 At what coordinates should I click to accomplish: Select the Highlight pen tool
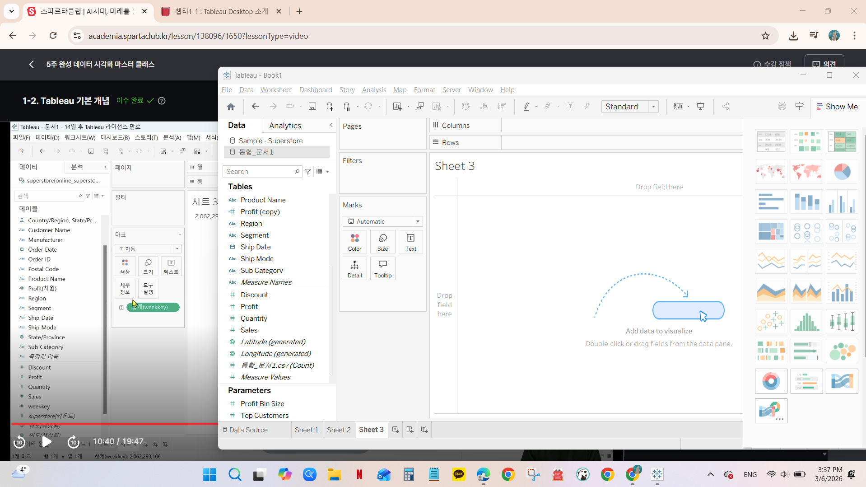526,107
